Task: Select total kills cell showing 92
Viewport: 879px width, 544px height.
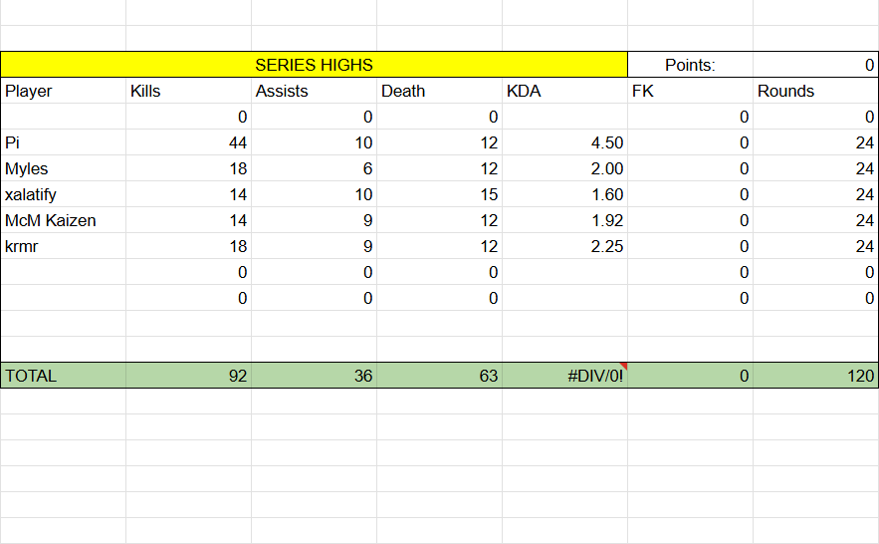Action: tap(189, 376)
